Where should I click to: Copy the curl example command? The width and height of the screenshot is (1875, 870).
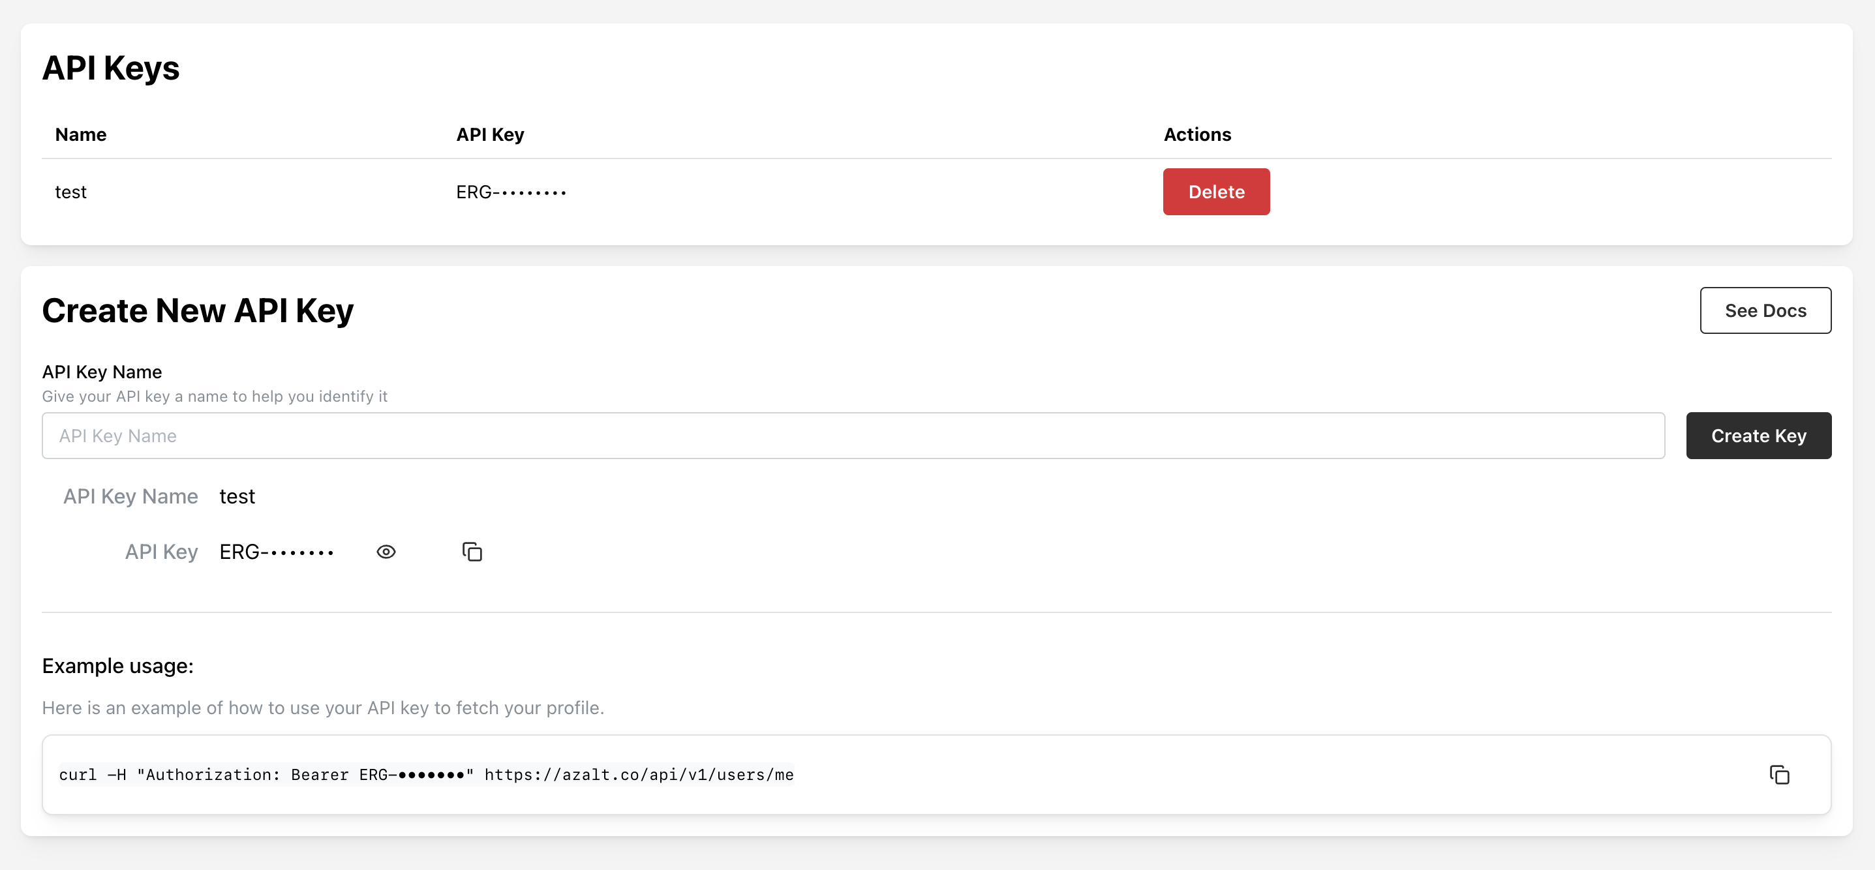pos(1779,775)
